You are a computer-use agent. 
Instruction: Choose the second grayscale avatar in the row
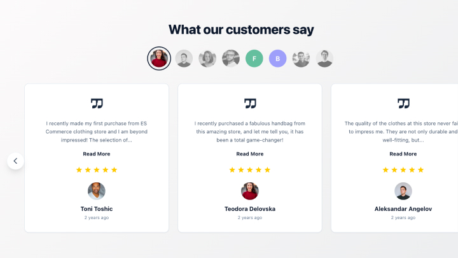pos(184,59)
